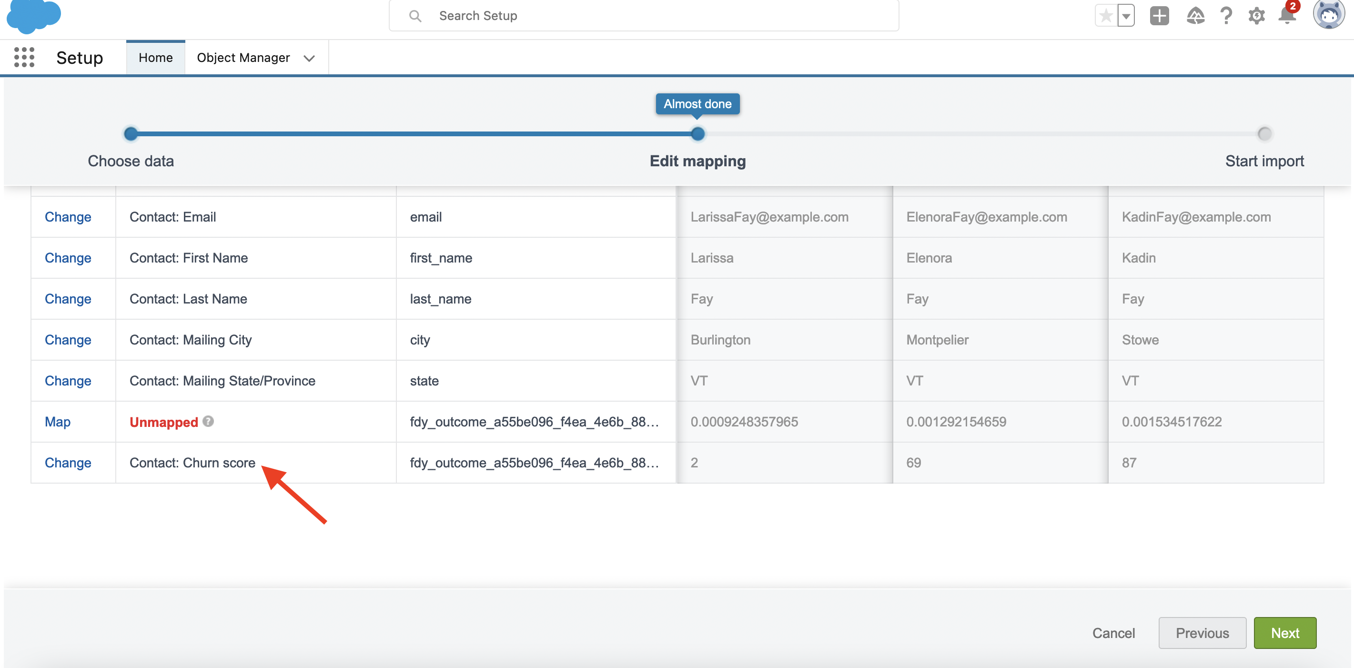The image size is (1354, 668).
Task: Click the red Unmapped label
Action: coord(163,422)
